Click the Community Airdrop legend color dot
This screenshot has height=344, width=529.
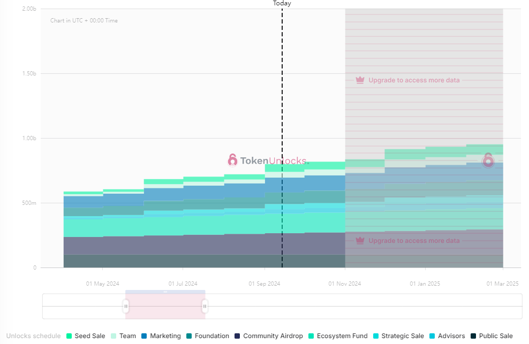point(237,336)
